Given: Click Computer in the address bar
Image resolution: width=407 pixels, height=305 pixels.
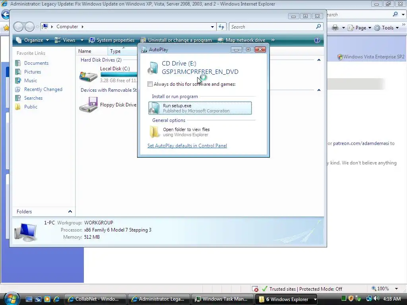Looking at the screenshot, I should click(x=67, y=27).
